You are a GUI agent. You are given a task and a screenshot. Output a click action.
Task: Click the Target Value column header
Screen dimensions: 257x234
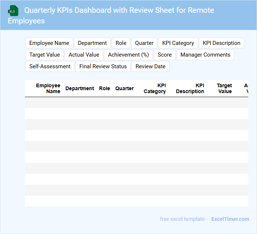coord(224,88)
